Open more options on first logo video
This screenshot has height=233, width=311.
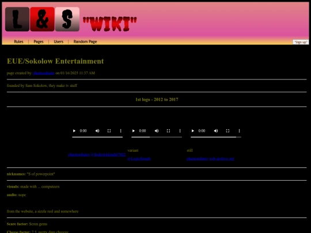(120, 131)
